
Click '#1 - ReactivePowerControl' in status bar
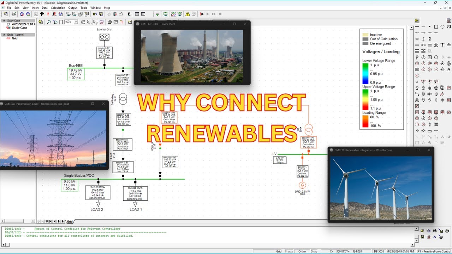434,252
